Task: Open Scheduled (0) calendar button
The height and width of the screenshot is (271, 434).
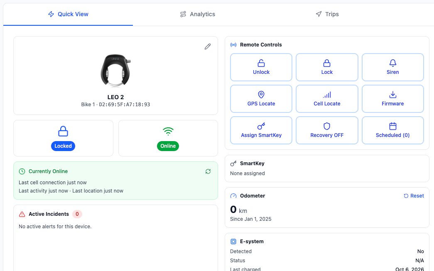Action: pyautogui.click(x=393, y=130)
